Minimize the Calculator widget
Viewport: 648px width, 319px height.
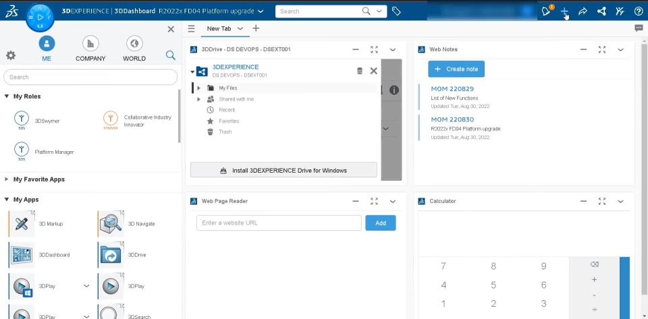[x=583, y=202]
